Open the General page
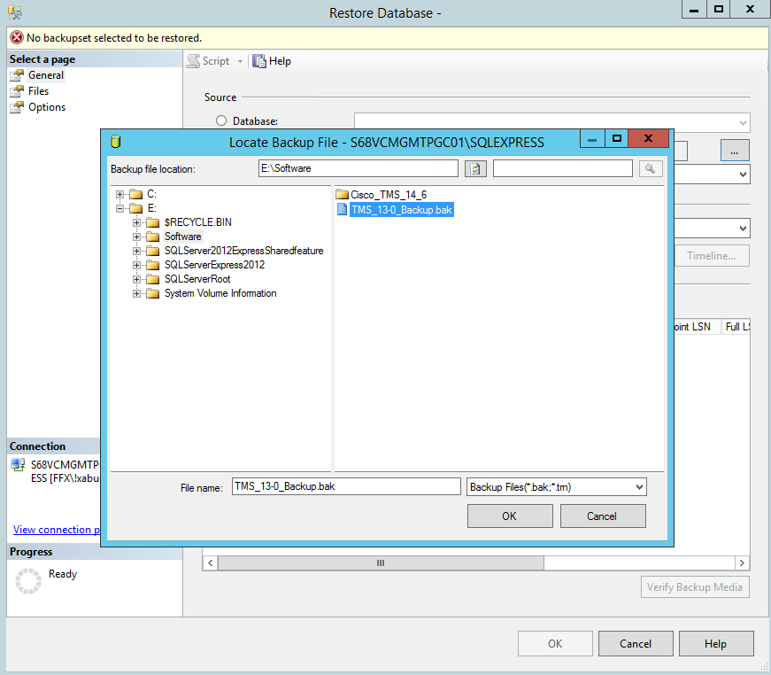Image resolution: width=771 pixels, height=675 pixels. [x=45, y=75]
